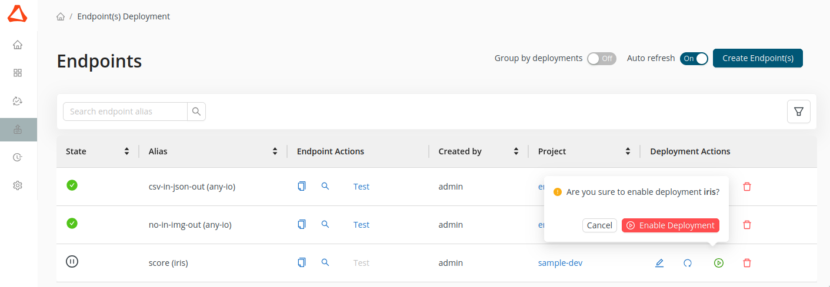830x287 pixels.
Task: Open the home icon in the left sidebar
Action: pyautogui.click(x=18, y=45)
